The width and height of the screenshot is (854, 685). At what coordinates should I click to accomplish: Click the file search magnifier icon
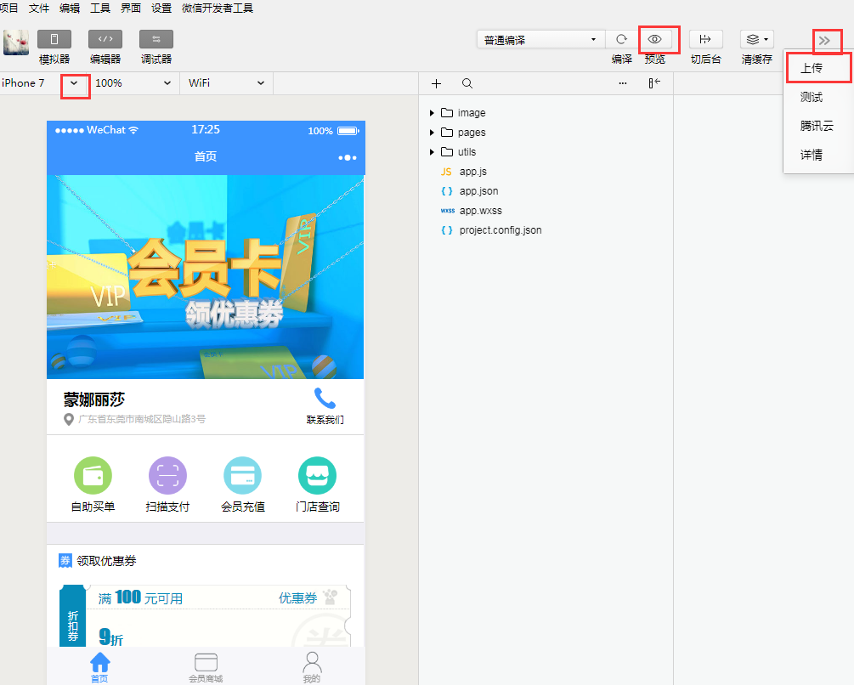click(467, 83)
